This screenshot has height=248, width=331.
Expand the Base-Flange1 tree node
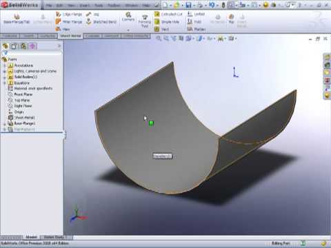4,123
